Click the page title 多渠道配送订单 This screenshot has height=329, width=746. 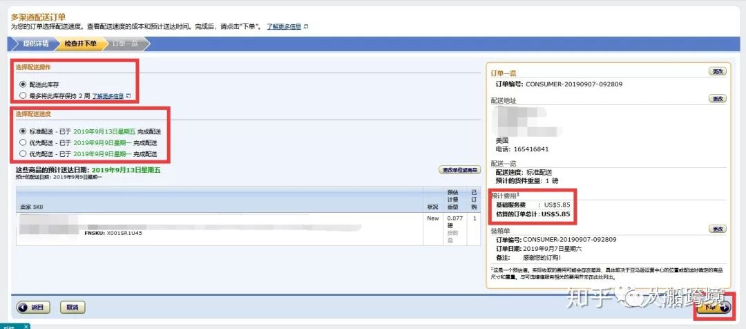tap(38, 17)
